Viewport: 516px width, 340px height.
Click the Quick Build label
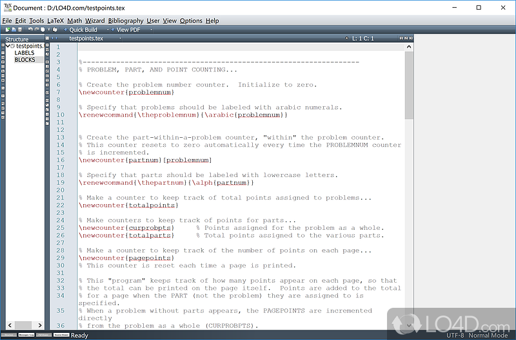pyautogui.click(x=83, y=30)
